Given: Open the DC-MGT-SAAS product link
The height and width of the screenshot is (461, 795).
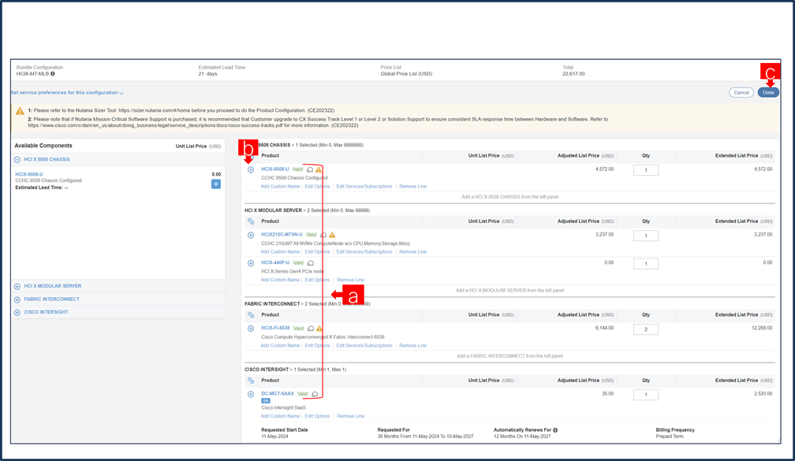Looking at the screenshot, I should 278,394.
